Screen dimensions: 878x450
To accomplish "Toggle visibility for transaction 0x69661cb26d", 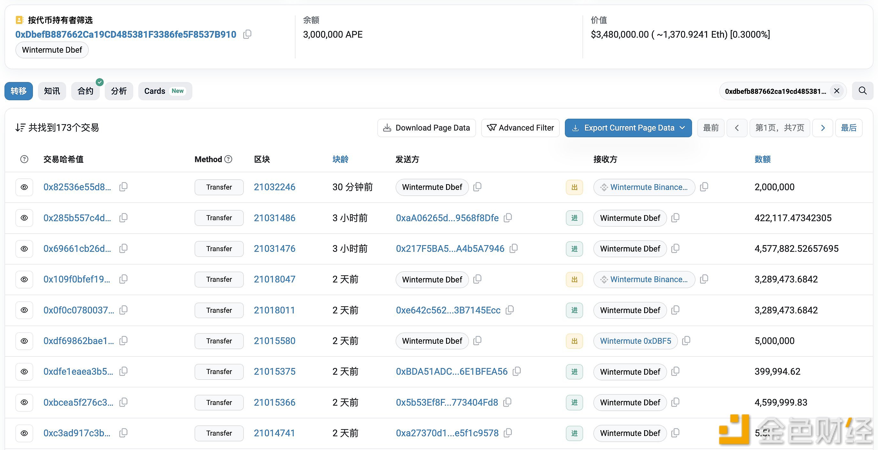I will click(24, 249).
